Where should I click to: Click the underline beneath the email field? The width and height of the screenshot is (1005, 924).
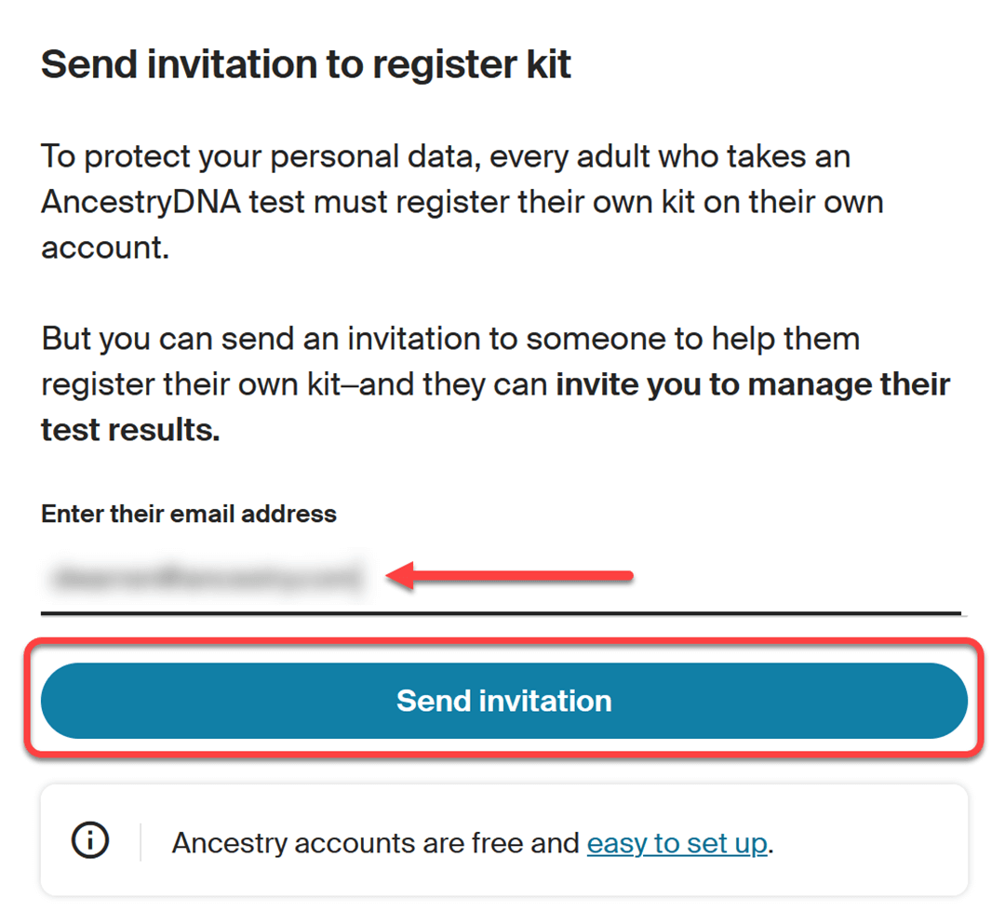pyautogui.click(x=500, y=613)
